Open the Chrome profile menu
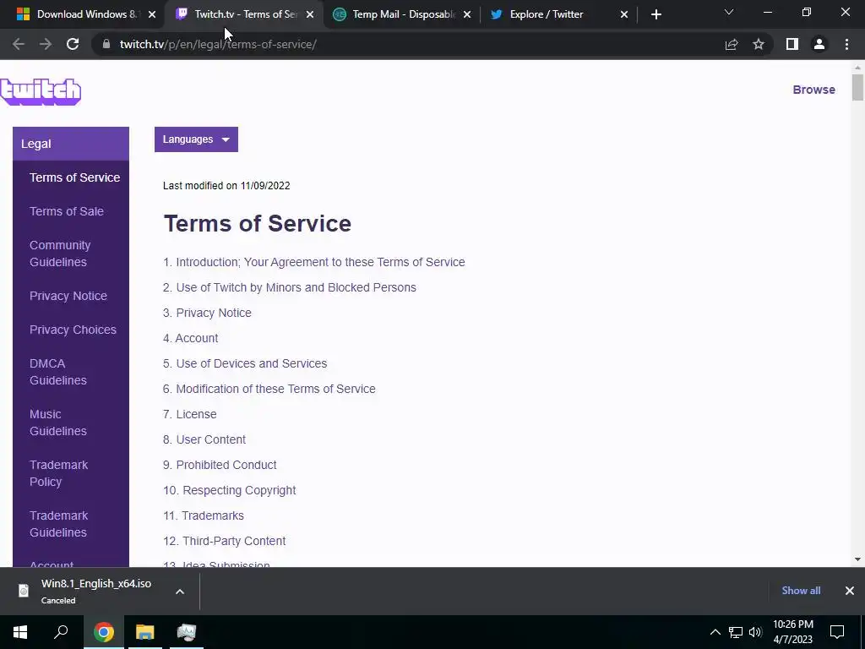Viewport: 865px width, 649px height. coord(819,44)
